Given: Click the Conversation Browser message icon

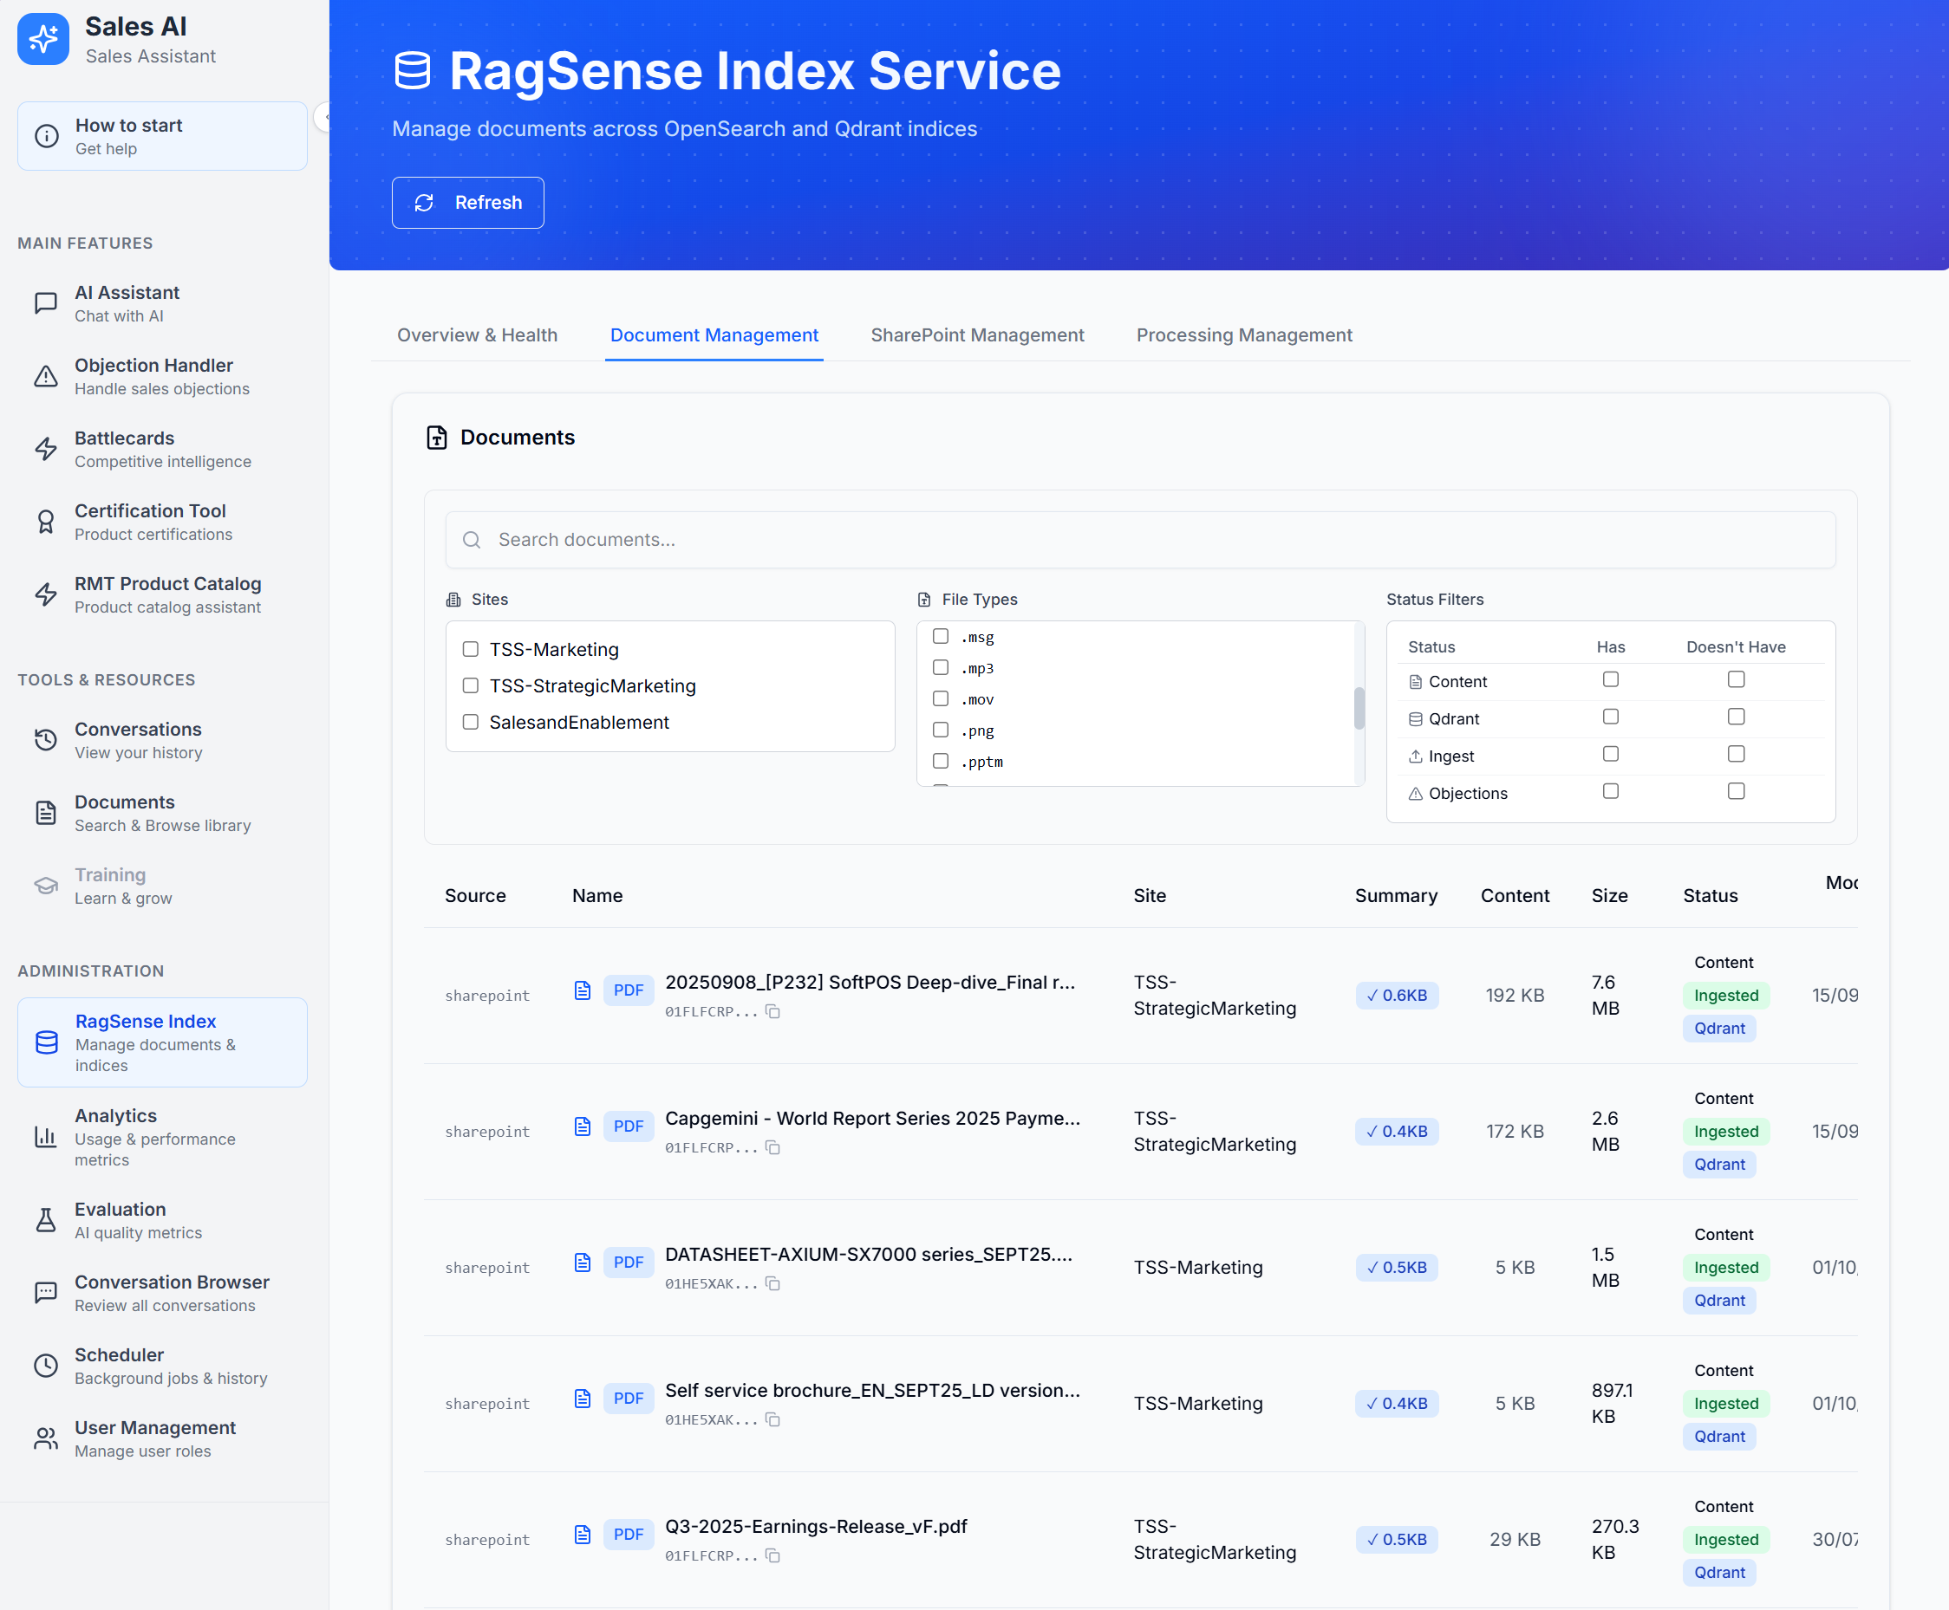Looking at the screenshot, I should click(x=45, y=1293).
